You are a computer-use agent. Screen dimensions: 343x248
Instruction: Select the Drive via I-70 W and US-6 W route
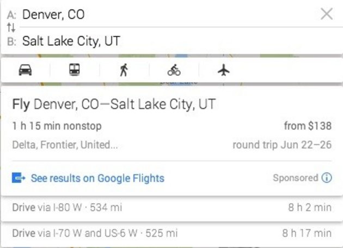point(95,233)
